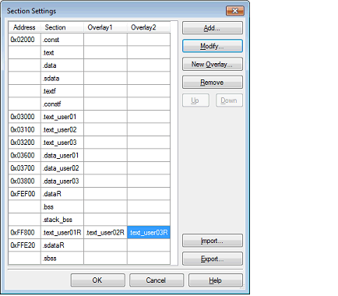This screenshot has width=338, height=296.
Task: Select the 0xFEF00 address cell
Action: tap(25, 194)
